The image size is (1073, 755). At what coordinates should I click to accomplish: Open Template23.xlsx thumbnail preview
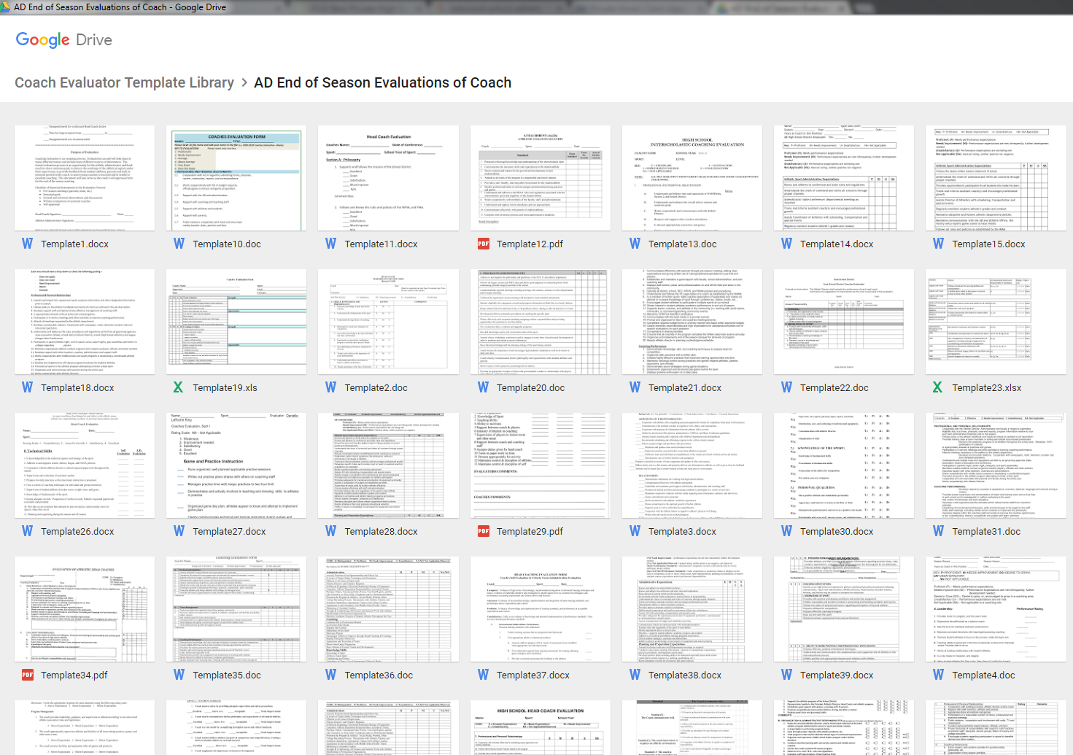coord(996,322)
